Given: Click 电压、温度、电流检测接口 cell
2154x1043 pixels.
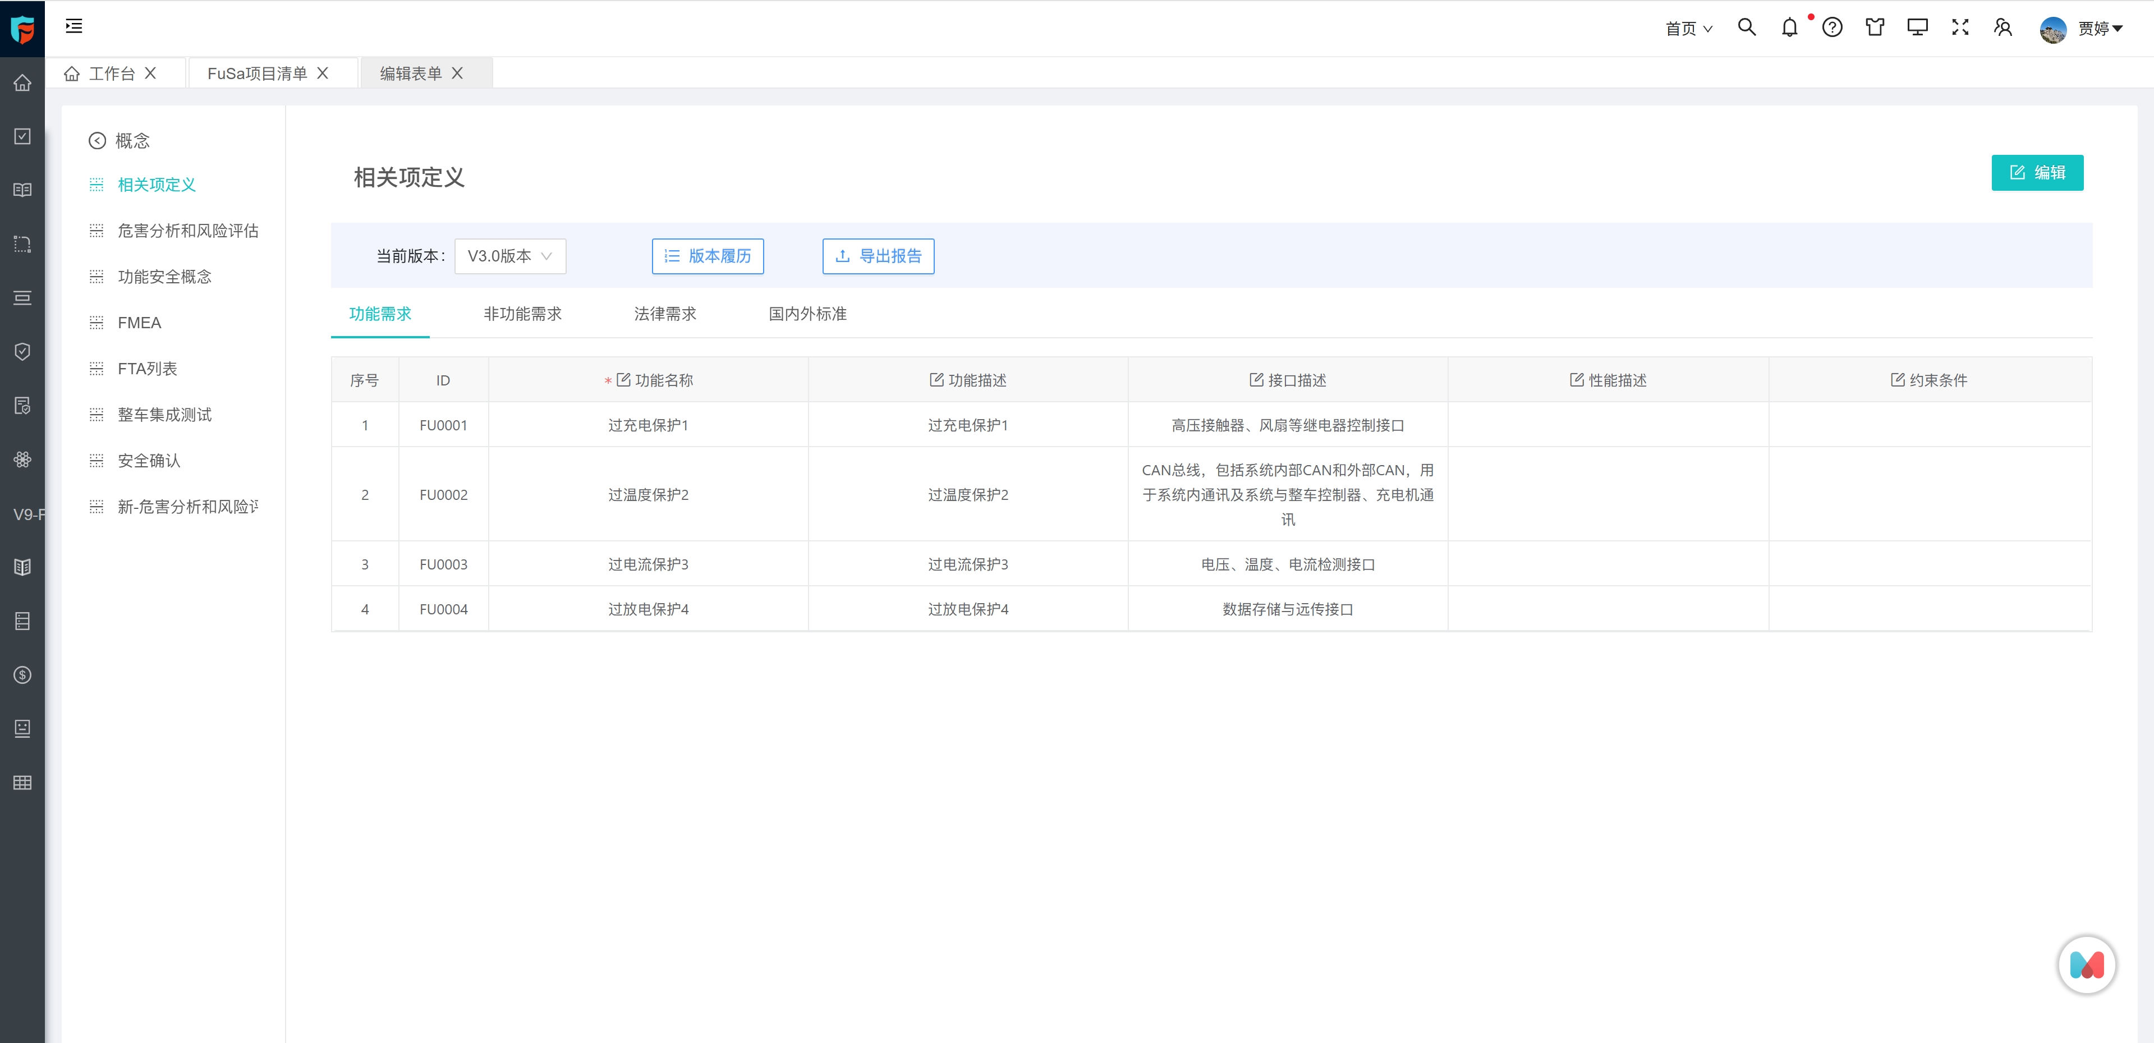Looking at the screenshot, I should pyautogui.click(x=1288, y=564).
